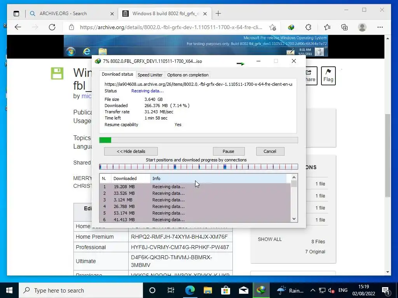398x298 pixels.
Task: Open Windows Start menu
Action: 9,290
